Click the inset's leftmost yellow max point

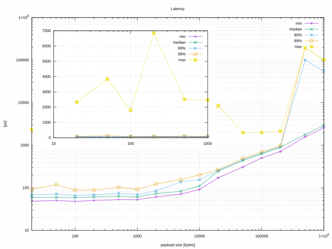click(77, 102)
